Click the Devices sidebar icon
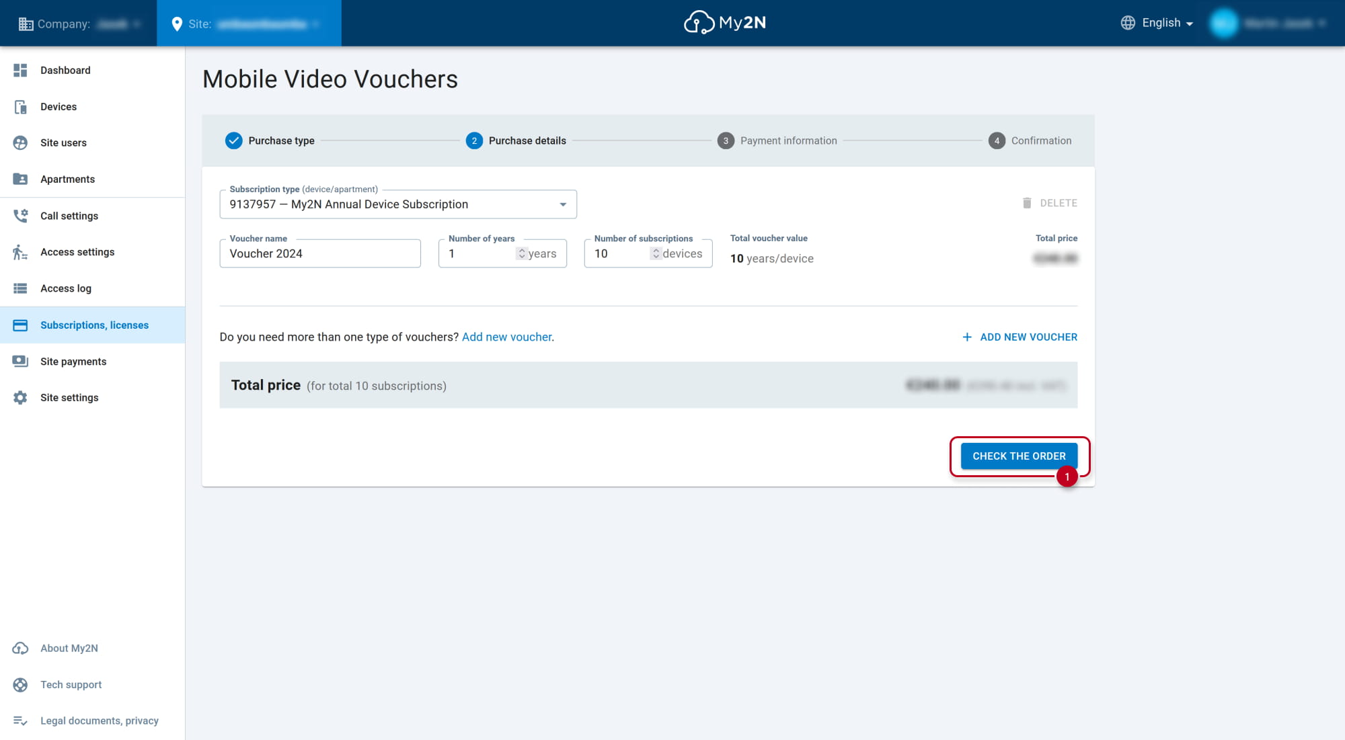 [20, 107]
